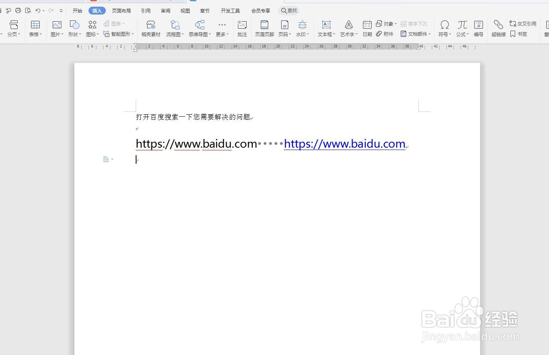Image resolution: width=549 pixels, height=355 pixels.
Task: Open the 页面布局 tab
Action: point(122,11)
